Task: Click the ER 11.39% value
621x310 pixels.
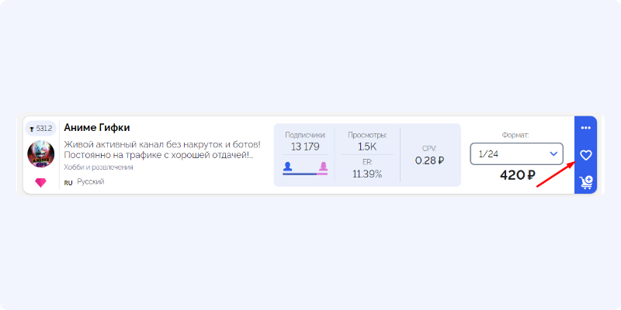Action: (367, 174)
